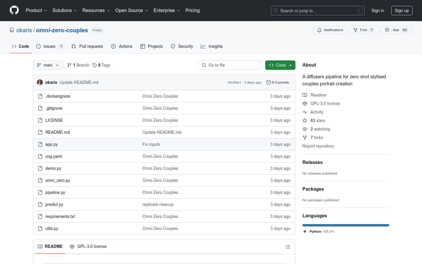Open the 6 Commits history
The height and width of the screenshot is (264, 422).
[x=278, y=82]
